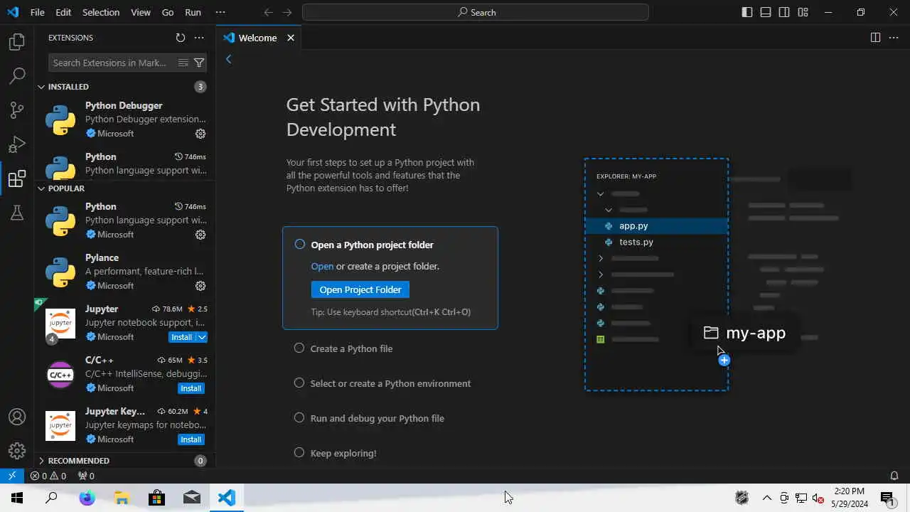Open the File menu
The image size is (910, 512).
pyautogui.click(x=38, y=12)
